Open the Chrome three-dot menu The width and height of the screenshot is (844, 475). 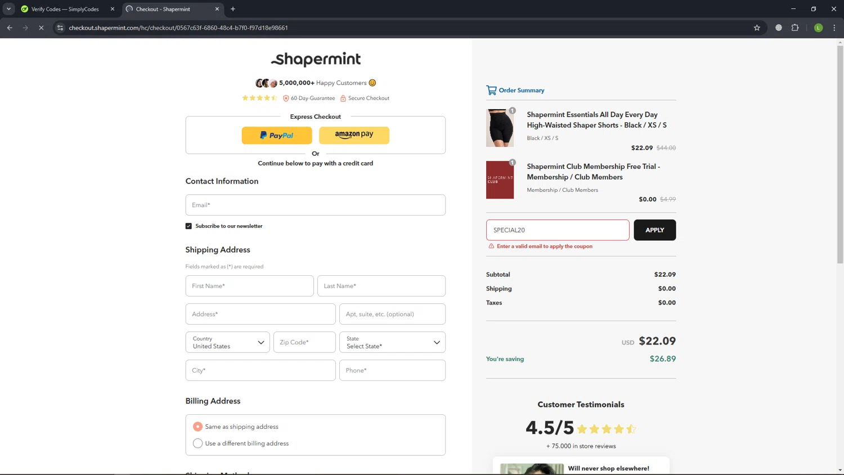point(834,28)
